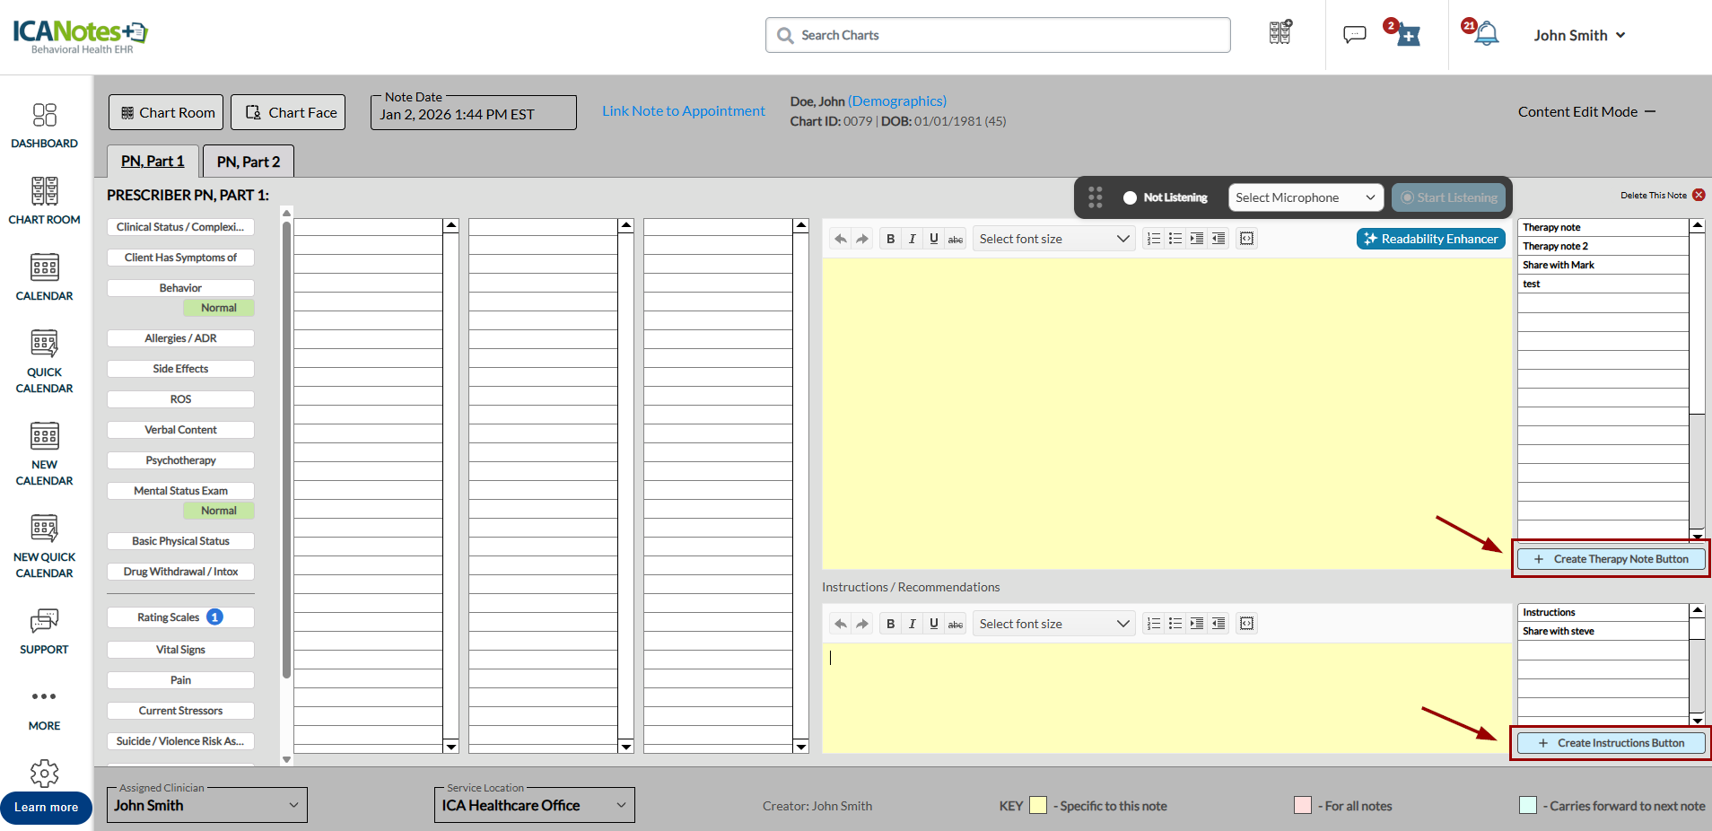Screen dimensions: 1712x831
Task: Toggle Normal under Mental Status Exam
Action: 219,511
